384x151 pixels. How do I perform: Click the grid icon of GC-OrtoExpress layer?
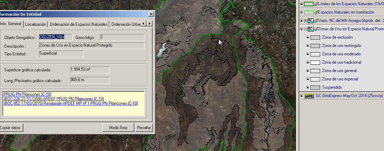[x=309, y=96]
